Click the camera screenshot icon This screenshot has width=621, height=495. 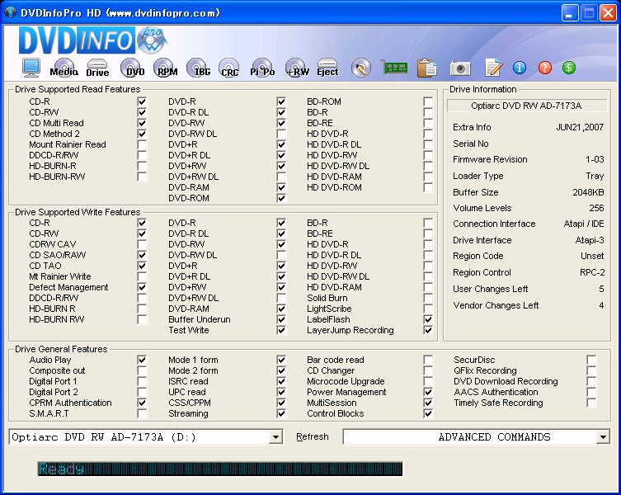click(x=460, y=68)
